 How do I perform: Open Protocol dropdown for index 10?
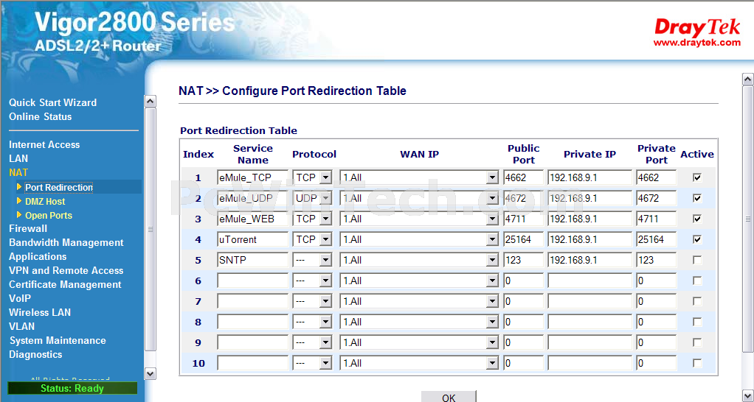point(313,363)
